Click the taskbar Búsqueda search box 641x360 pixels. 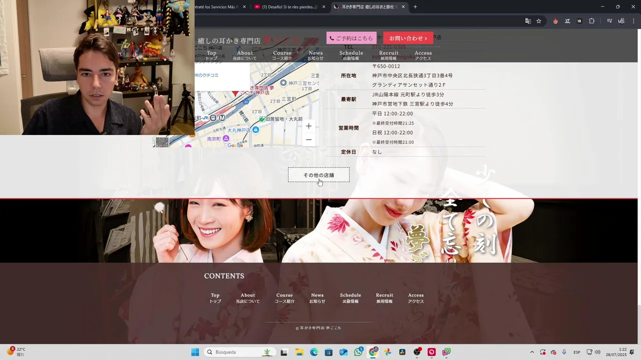[x=240, y=352]
